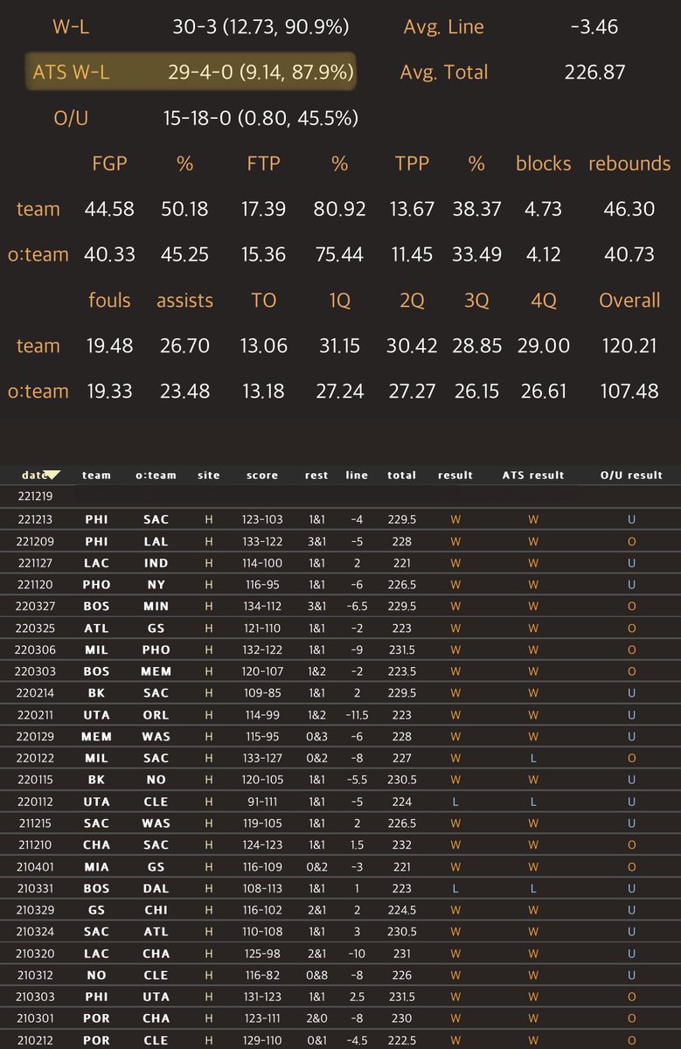Screen dimensions: 681x1049
Task: Click CHI in the 210329 GS row
Action: [x=156, y=911]
